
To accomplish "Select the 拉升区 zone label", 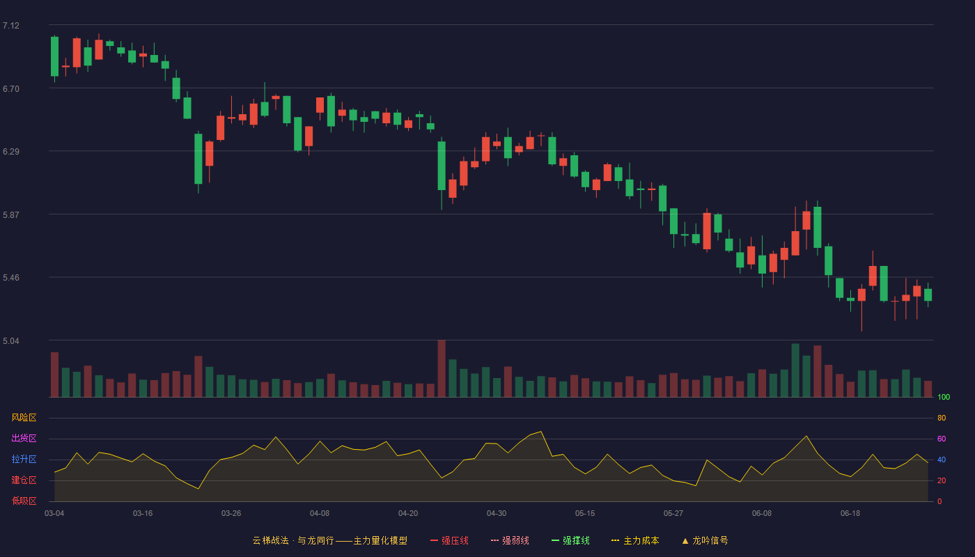I will click(24, 460).
